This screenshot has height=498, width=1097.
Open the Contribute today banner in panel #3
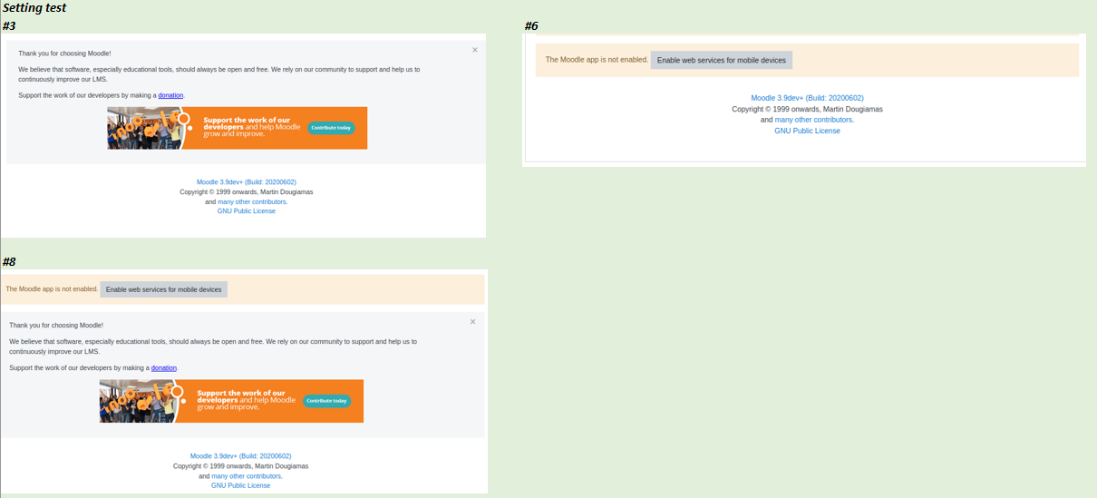pyautogui.click(x=237, y=128)
